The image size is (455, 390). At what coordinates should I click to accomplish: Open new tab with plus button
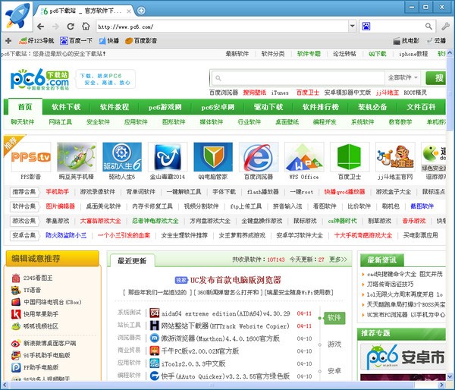[141, 10]
